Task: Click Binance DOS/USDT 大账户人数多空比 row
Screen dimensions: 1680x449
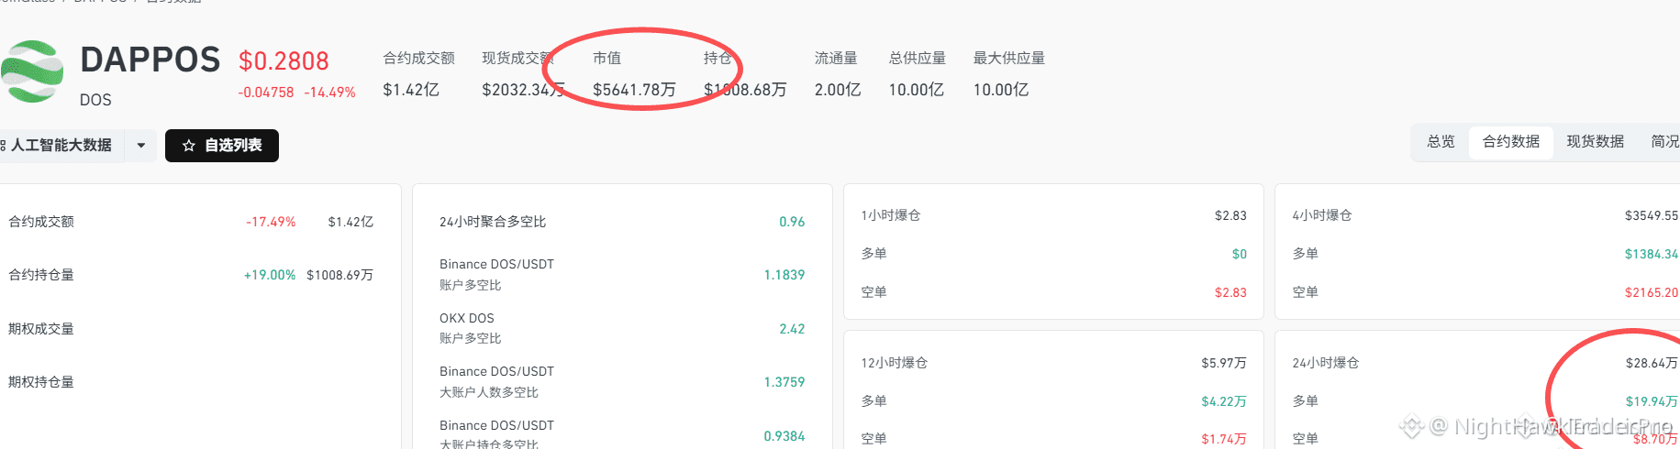Action: point(622,381)
